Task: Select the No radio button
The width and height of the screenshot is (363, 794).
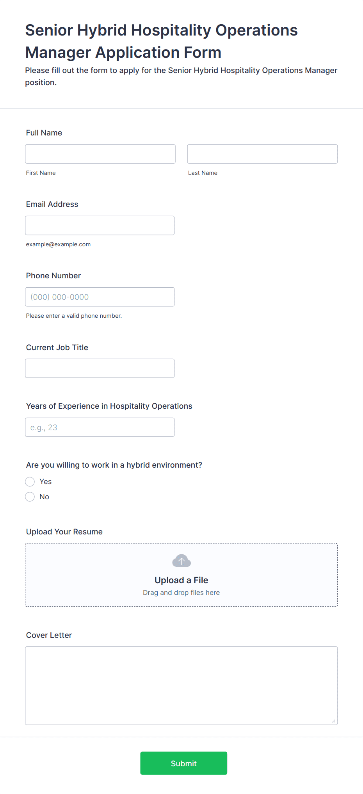Action: pyautogui.click(x=30, y=497)
